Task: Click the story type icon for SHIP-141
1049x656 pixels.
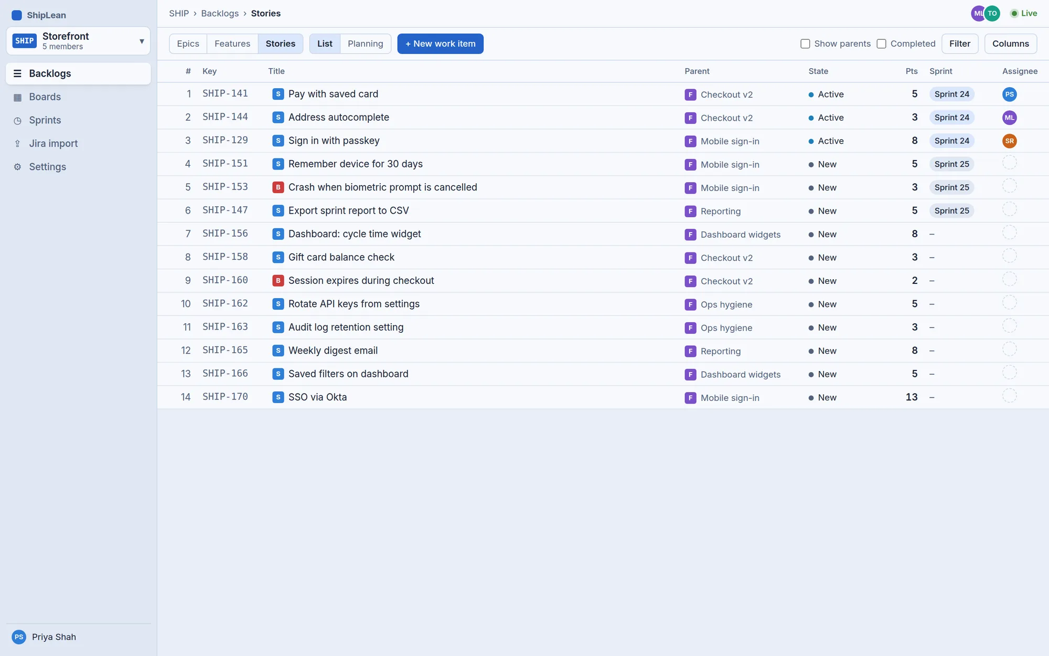Action: pyautogui.click(x=278, y=94)
